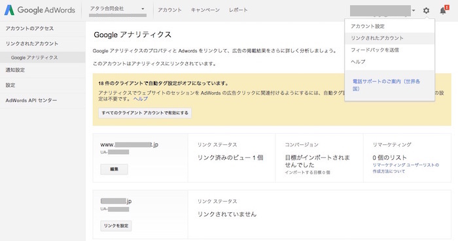The height and width of the screenshot is (241, 458).
Task: Click the リンクを設定 button
Action: click(x=116, y=225)
